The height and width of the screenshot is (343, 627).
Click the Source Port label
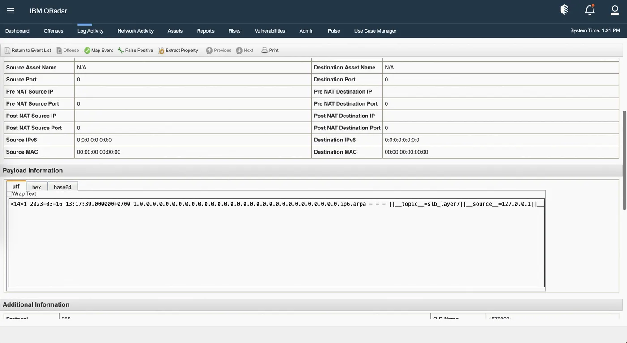[21, 80]
